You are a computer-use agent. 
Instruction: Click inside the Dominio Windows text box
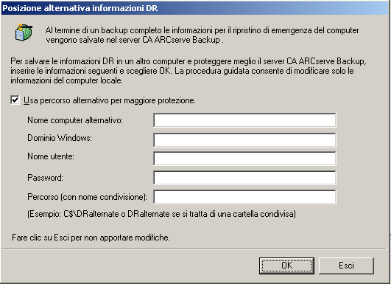point(244,140)
